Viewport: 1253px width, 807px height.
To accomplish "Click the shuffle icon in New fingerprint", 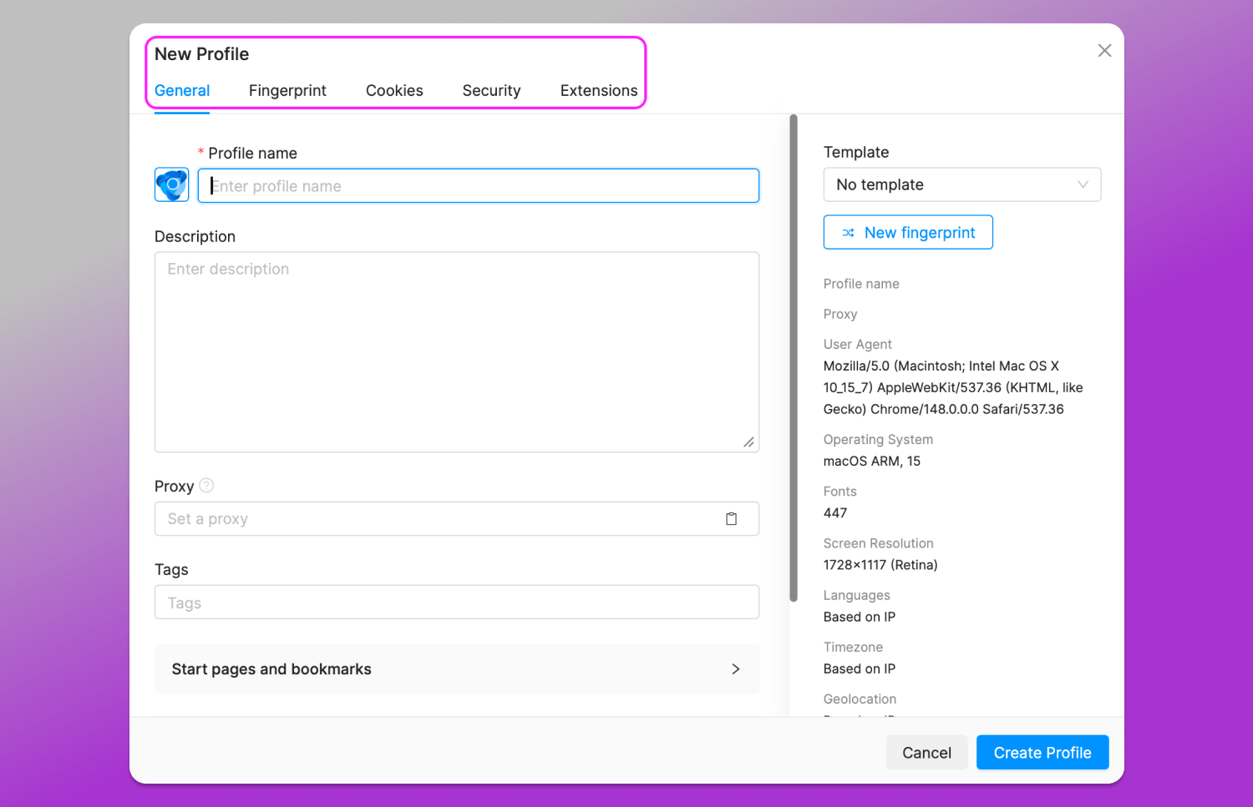I will tap(848, 233).
